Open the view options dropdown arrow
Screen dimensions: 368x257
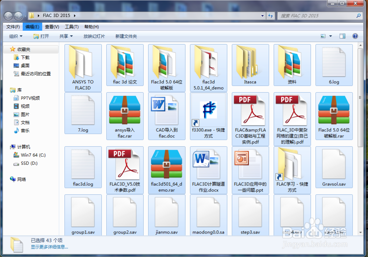tap(330, 36)
